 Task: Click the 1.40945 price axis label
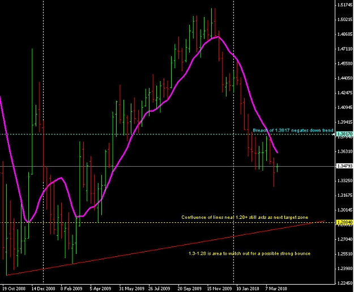pos(345,108)
